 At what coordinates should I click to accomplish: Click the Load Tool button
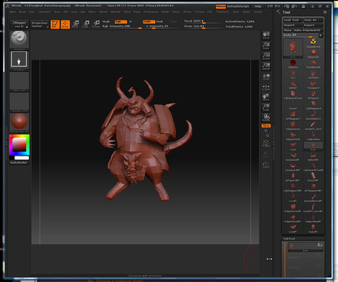point(292,20)
